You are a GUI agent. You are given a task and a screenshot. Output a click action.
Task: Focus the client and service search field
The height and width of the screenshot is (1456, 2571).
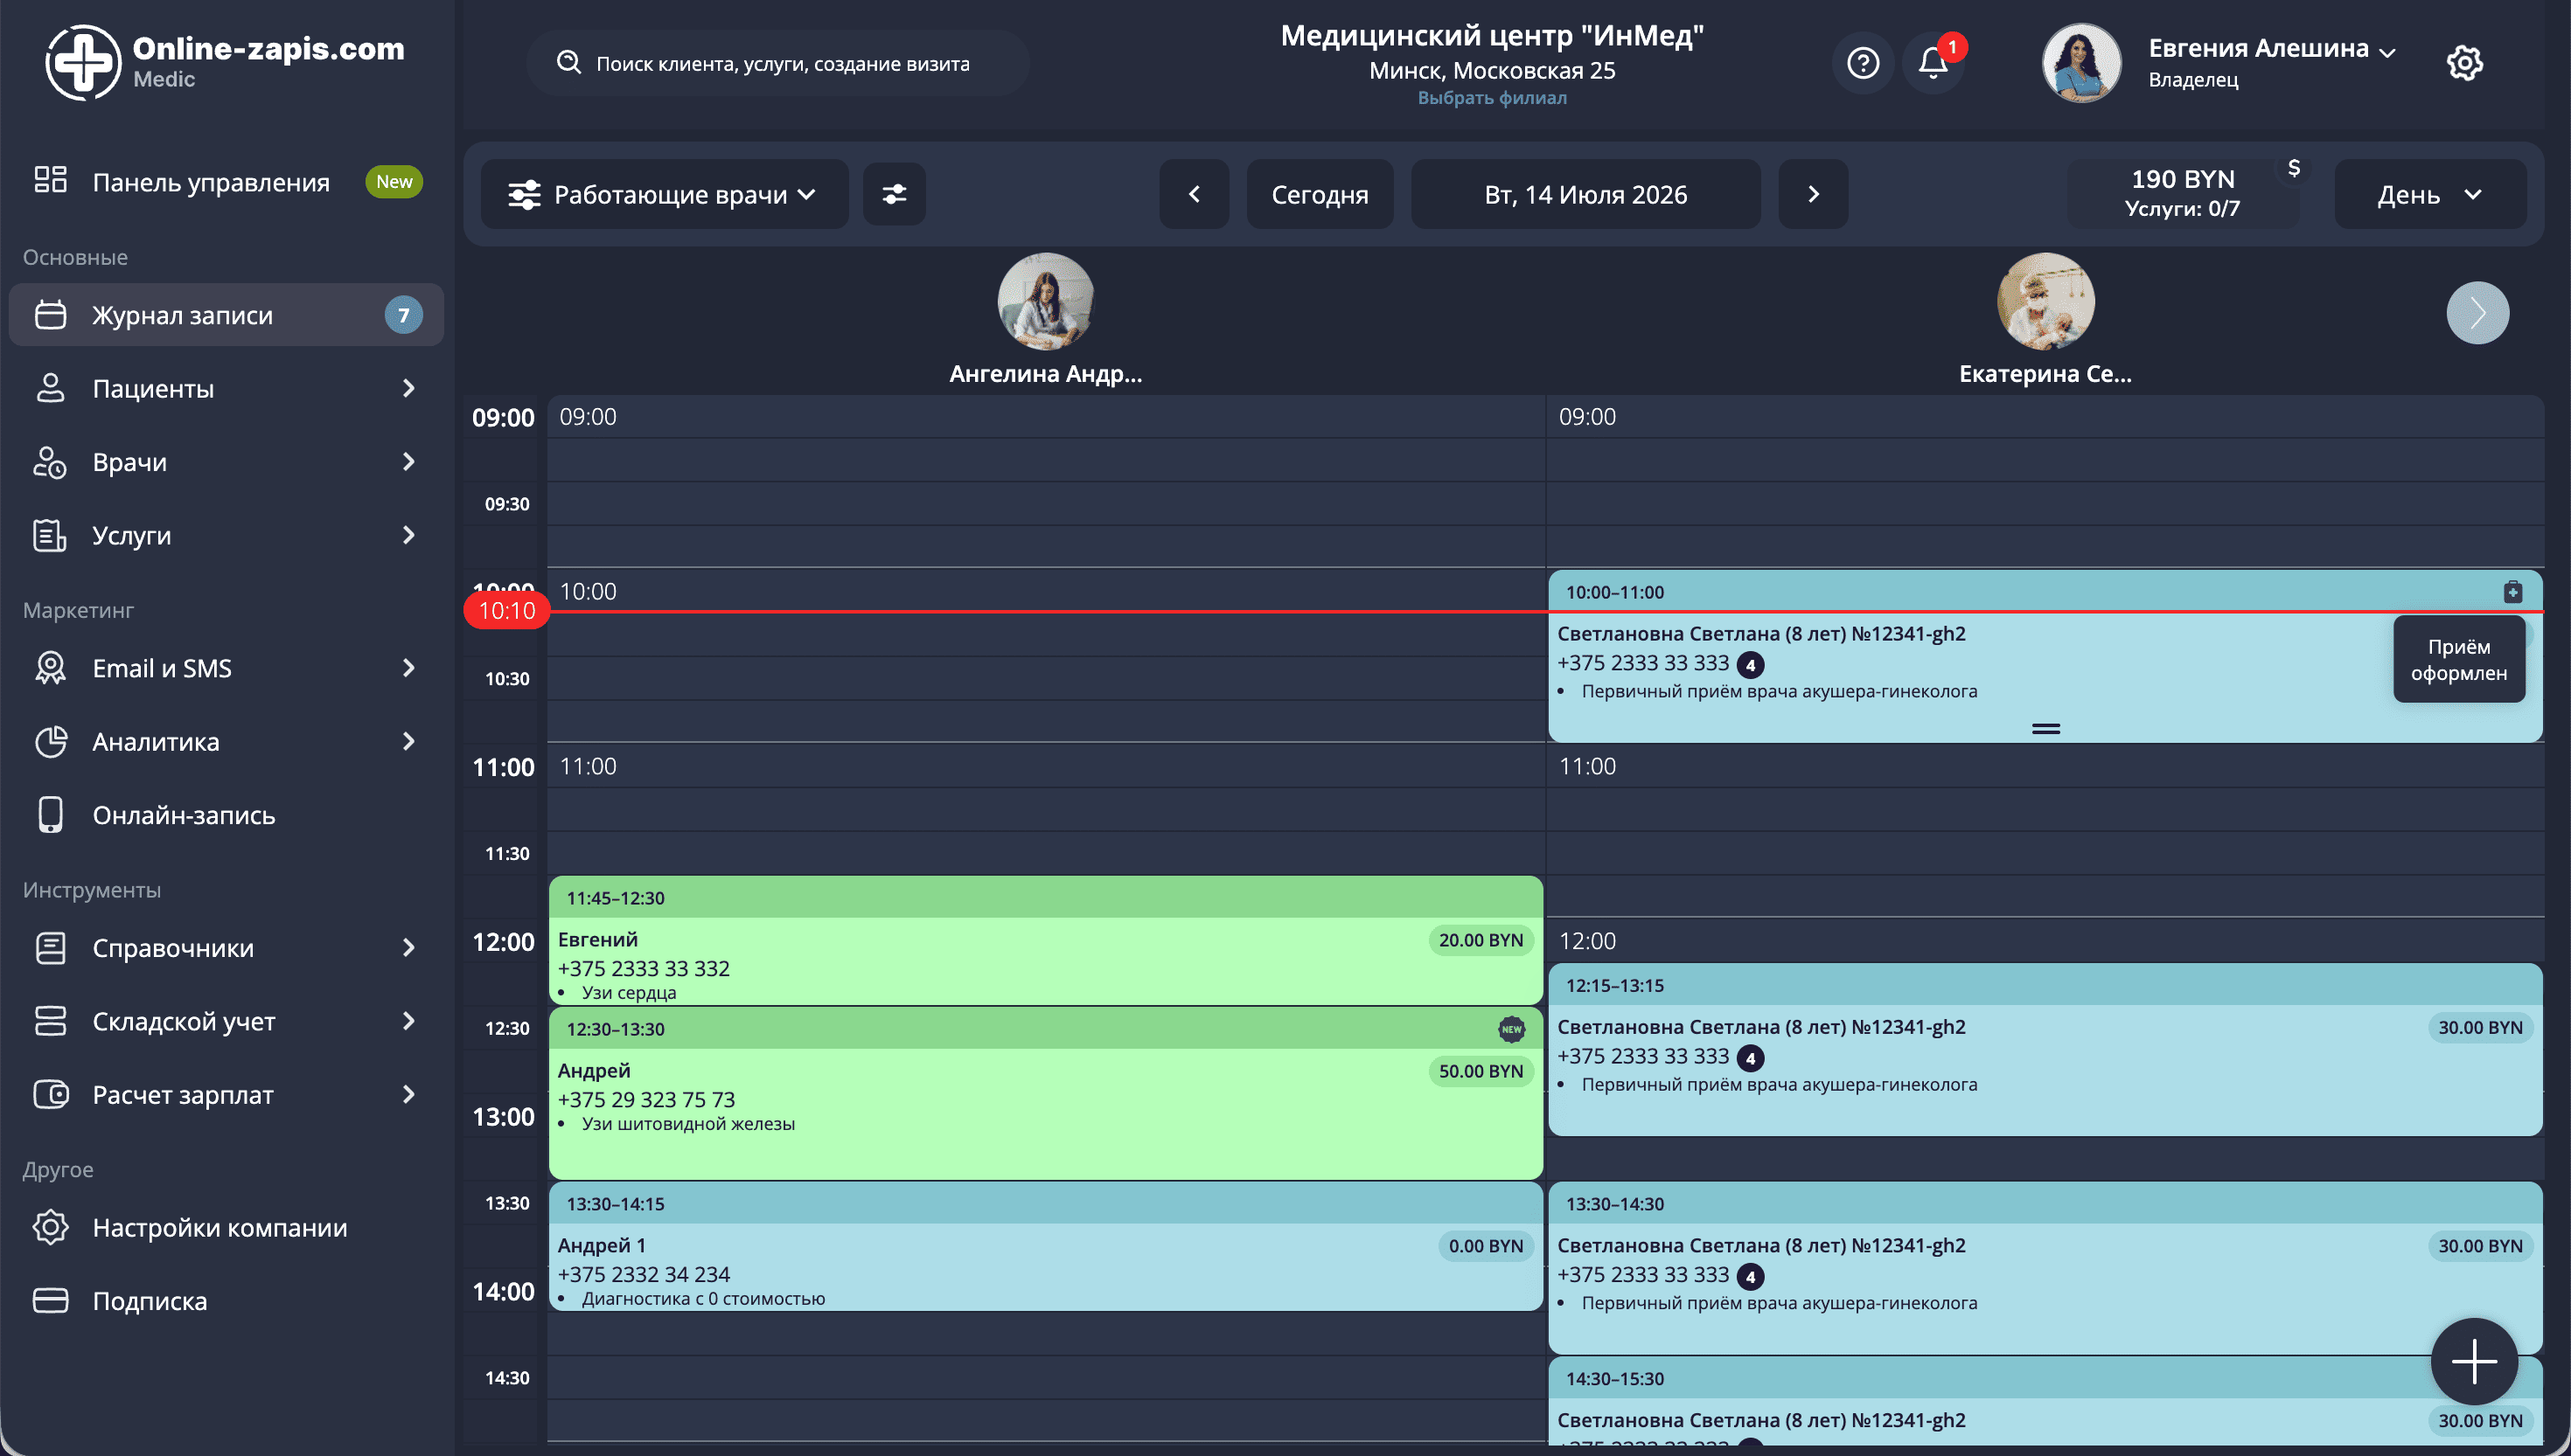pos(777,63)
